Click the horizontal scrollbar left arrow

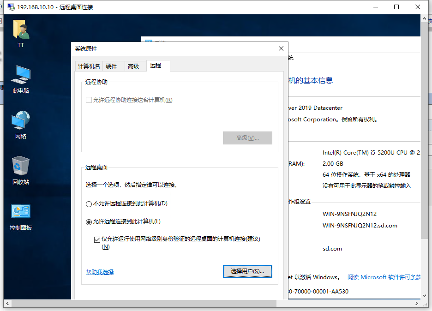coord(7,304)
